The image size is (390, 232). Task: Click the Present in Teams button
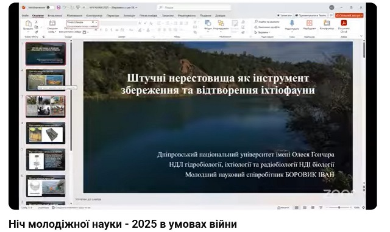point(311,15)
